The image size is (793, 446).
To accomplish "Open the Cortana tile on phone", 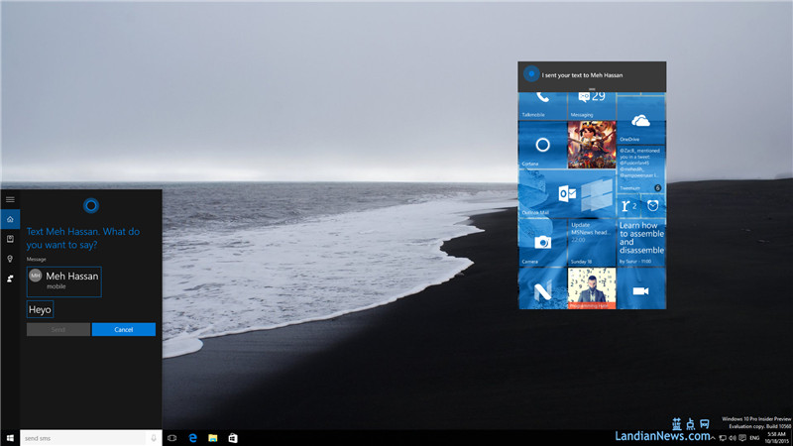I will tap(542, 145).
